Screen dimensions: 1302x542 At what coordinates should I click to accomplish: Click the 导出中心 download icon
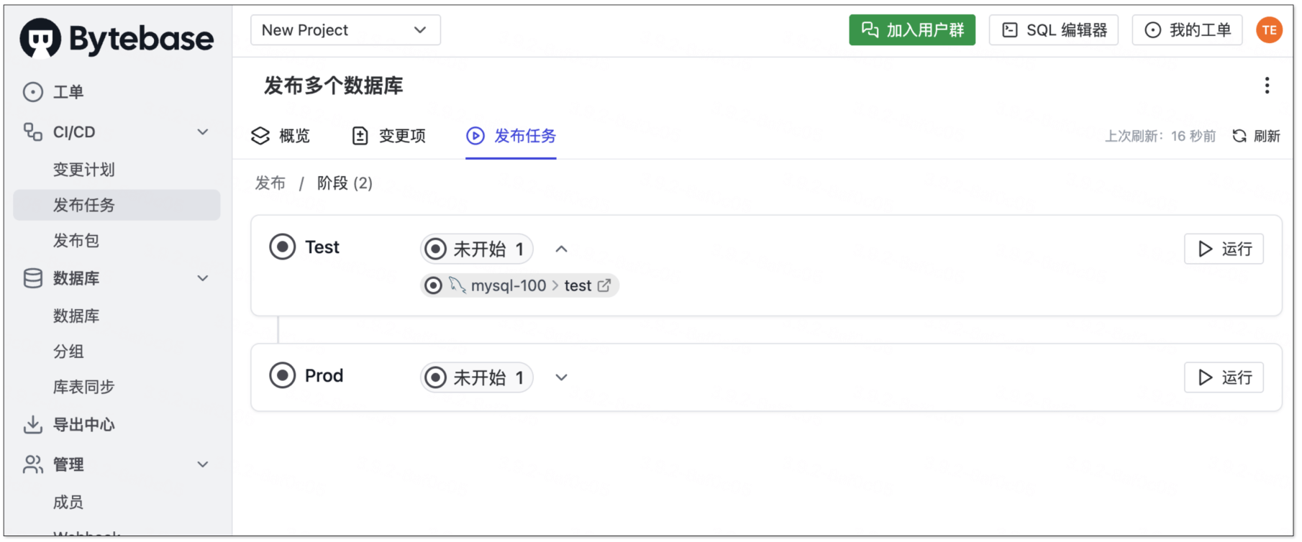pos(33,425)
